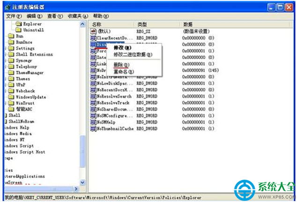
Task: Select the Shell Extensions tree key
Action: pyautogui.click(x=34, y=54)
